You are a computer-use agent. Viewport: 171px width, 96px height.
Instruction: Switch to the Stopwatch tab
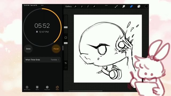click(47, 88)
